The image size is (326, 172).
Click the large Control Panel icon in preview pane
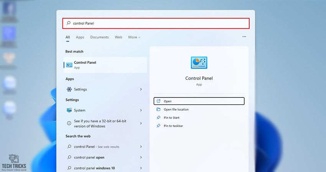click(199, 63)
